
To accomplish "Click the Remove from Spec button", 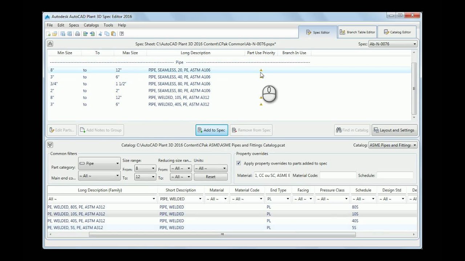I will tap(251, 130).
